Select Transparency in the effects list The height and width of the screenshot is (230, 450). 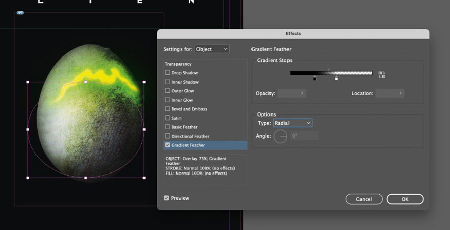coord(178,64)
